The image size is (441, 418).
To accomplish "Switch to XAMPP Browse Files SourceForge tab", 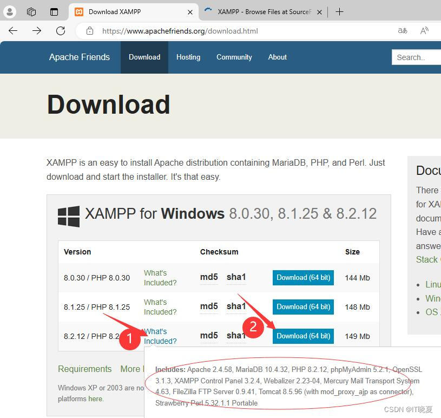I will click(263, 12).
